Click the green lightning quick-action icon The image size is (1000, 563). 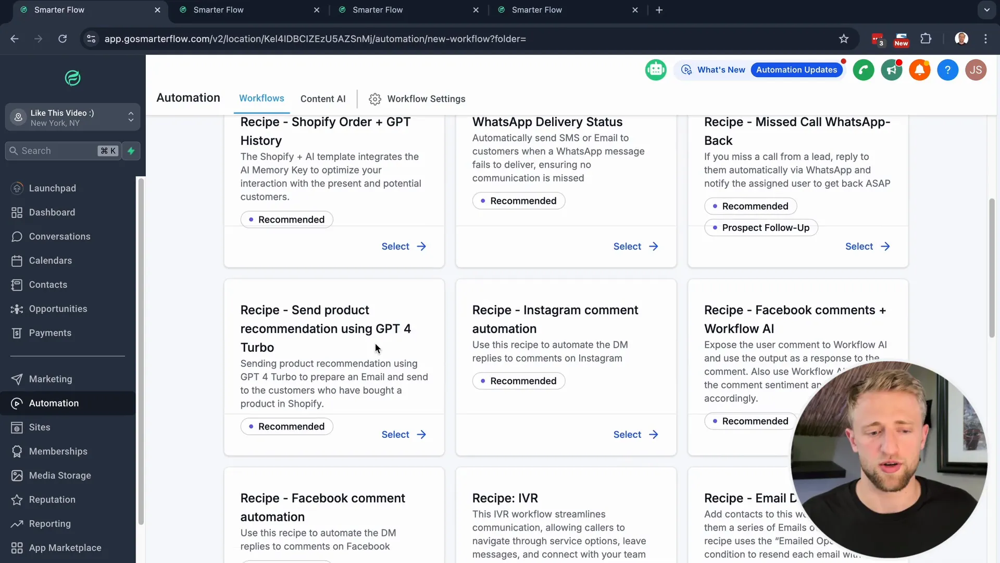[131, 151]
